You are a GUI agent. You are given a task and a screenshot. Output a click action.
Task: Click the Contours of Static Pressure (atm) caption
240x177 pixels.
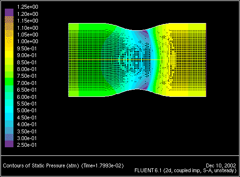pos(41,165)
